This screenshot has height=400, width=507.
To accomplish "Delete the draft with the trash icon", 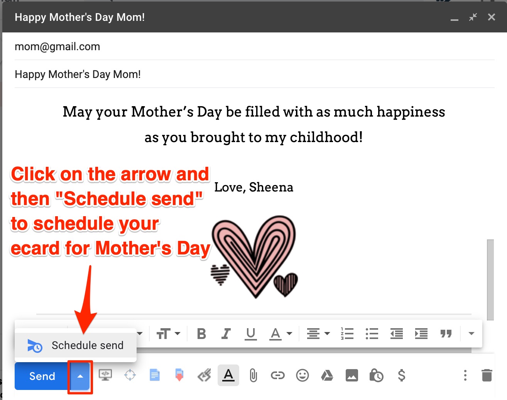I will coord(487,375).
